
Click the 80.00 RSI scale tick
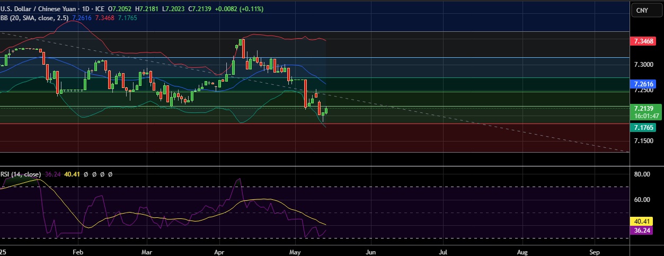point(642,174)
